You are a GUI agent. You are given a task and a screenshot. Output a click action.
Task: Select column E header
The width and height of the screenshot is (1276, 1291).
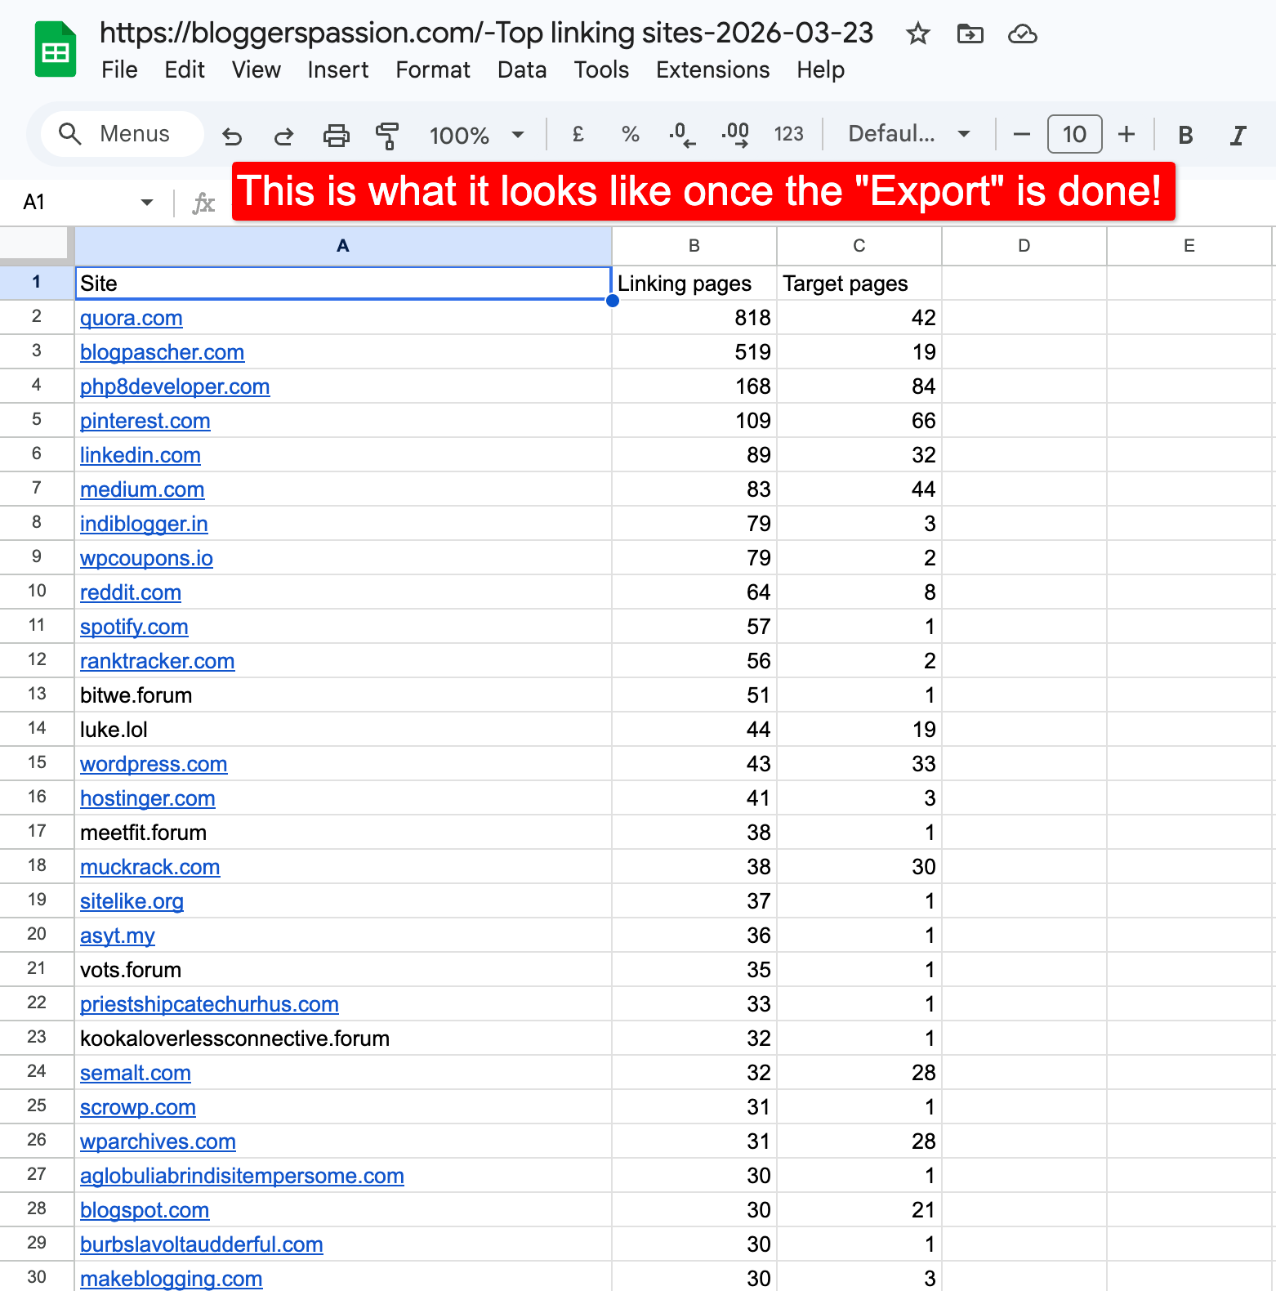tap(1189, 246)
